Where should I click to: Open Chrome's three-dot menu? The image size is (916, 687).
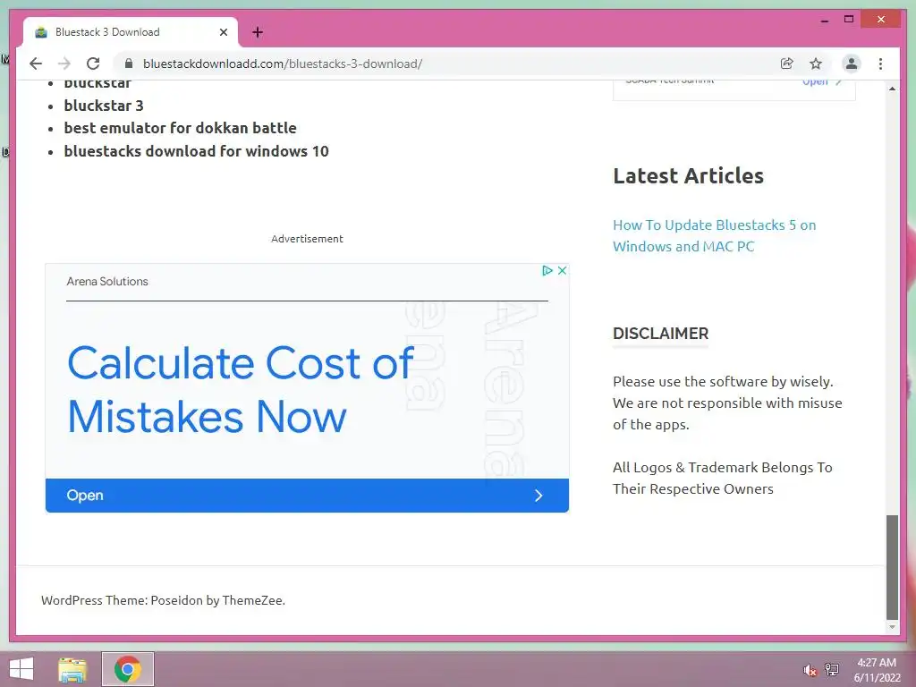pyautogui.click(x=880, y=64)
